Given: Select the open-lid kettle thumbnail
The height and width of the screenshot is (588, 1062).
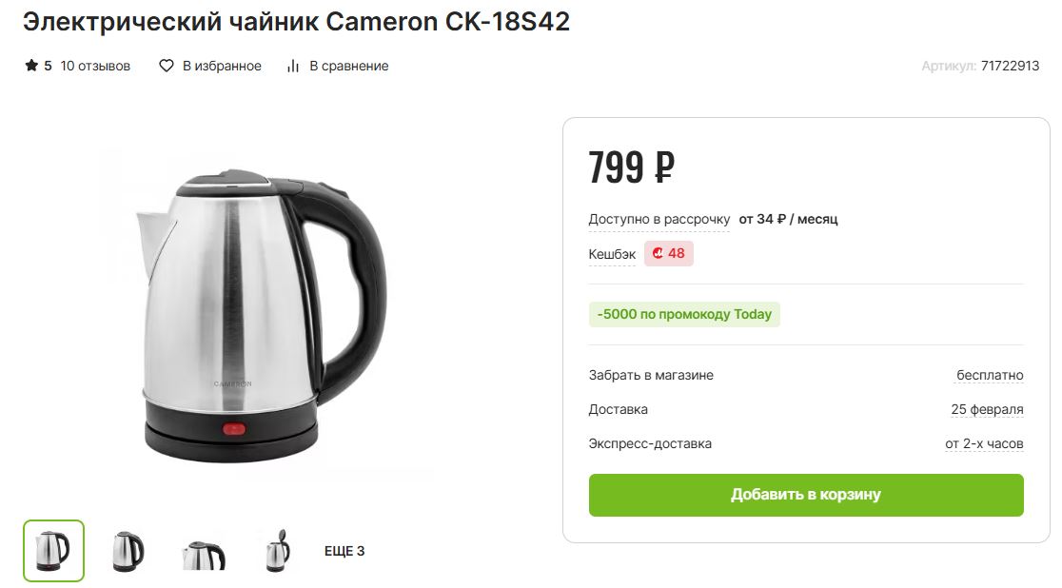Looking at the screenshot, I should tap(278, 551).
